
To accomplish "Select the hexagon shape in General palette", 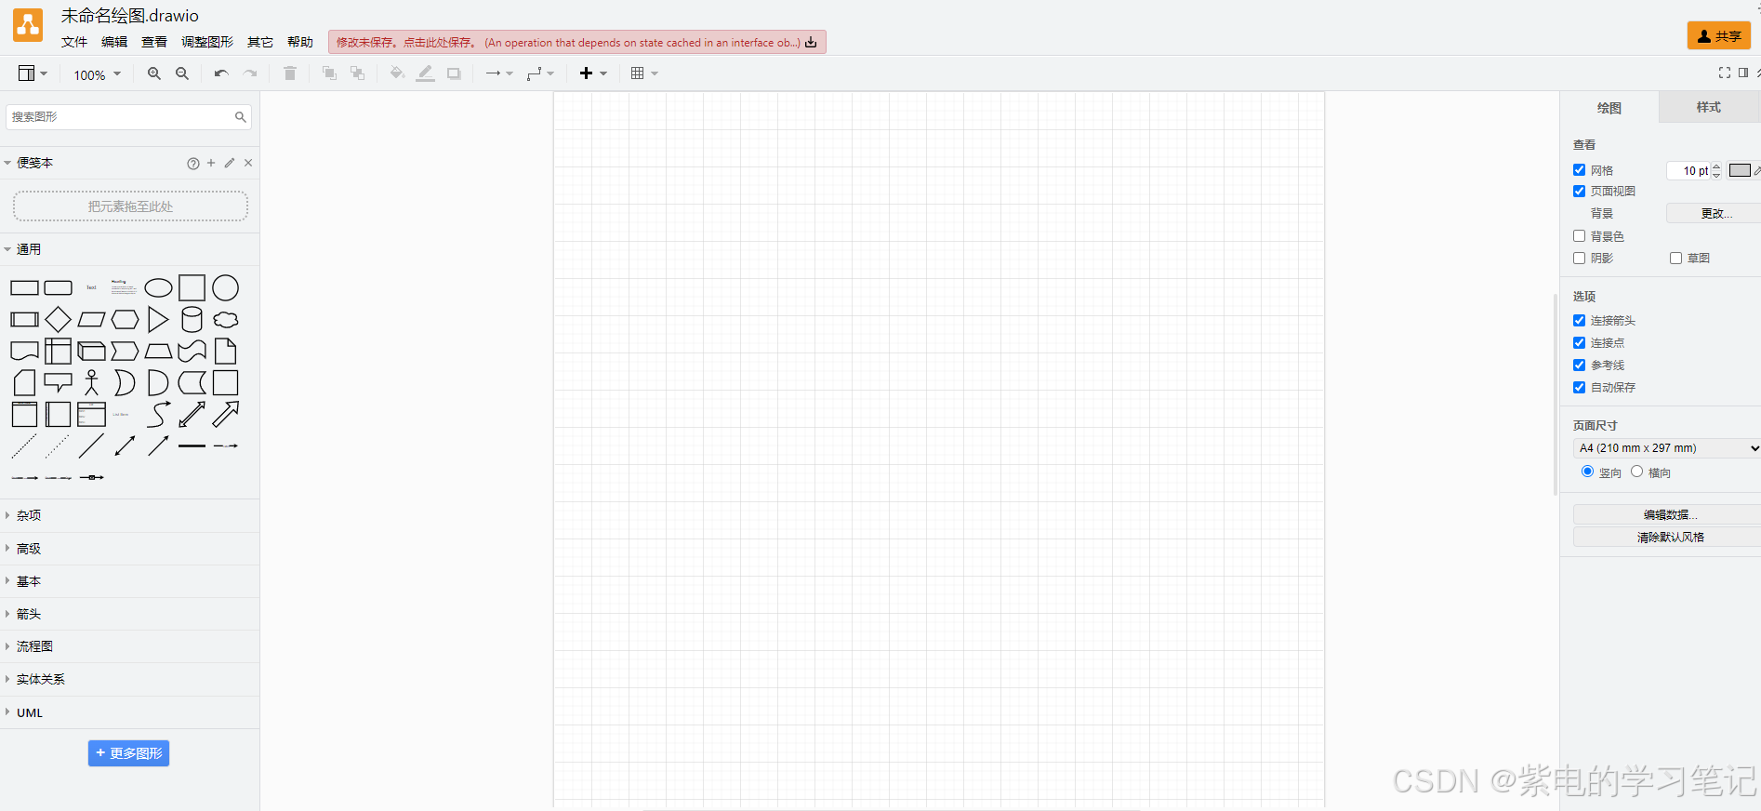I will tap(125, 320).
